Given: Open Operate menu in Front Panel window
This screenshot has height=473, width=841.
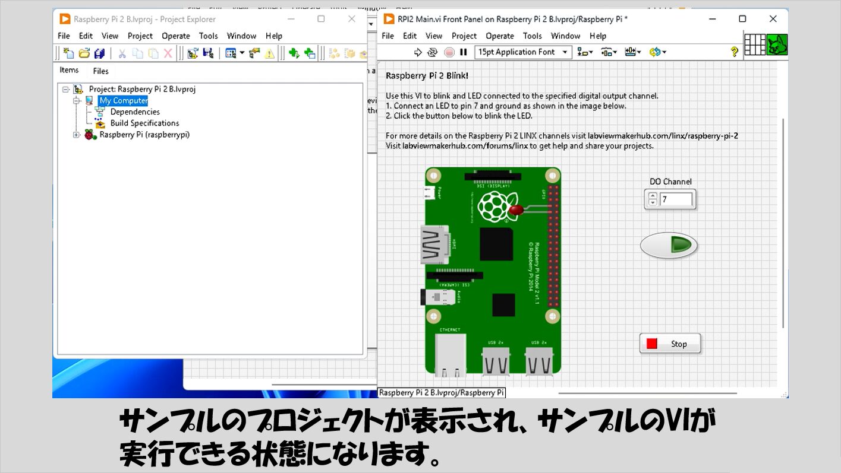Looking at the screenshot, I should coord(500,36).
